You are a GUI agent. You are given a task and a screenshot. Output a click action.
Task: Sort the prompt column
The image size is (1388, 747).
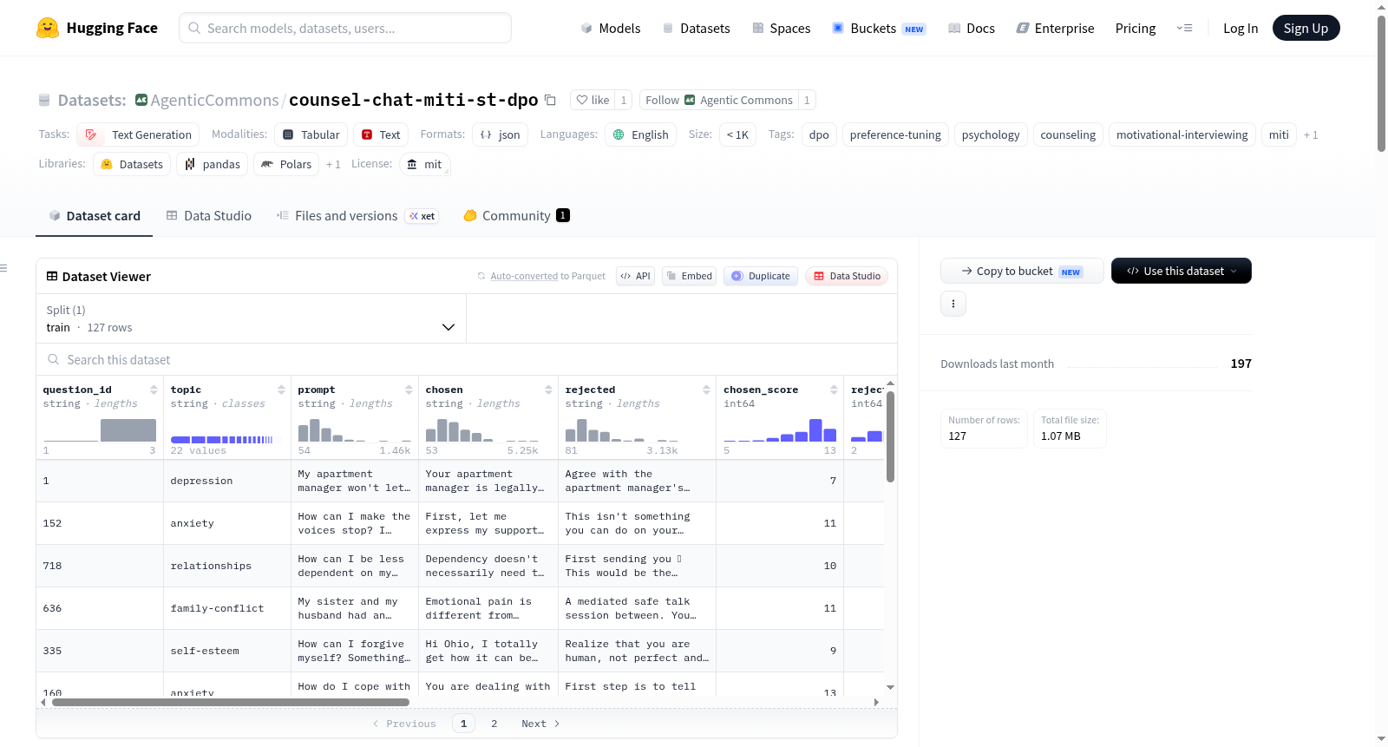409,390
